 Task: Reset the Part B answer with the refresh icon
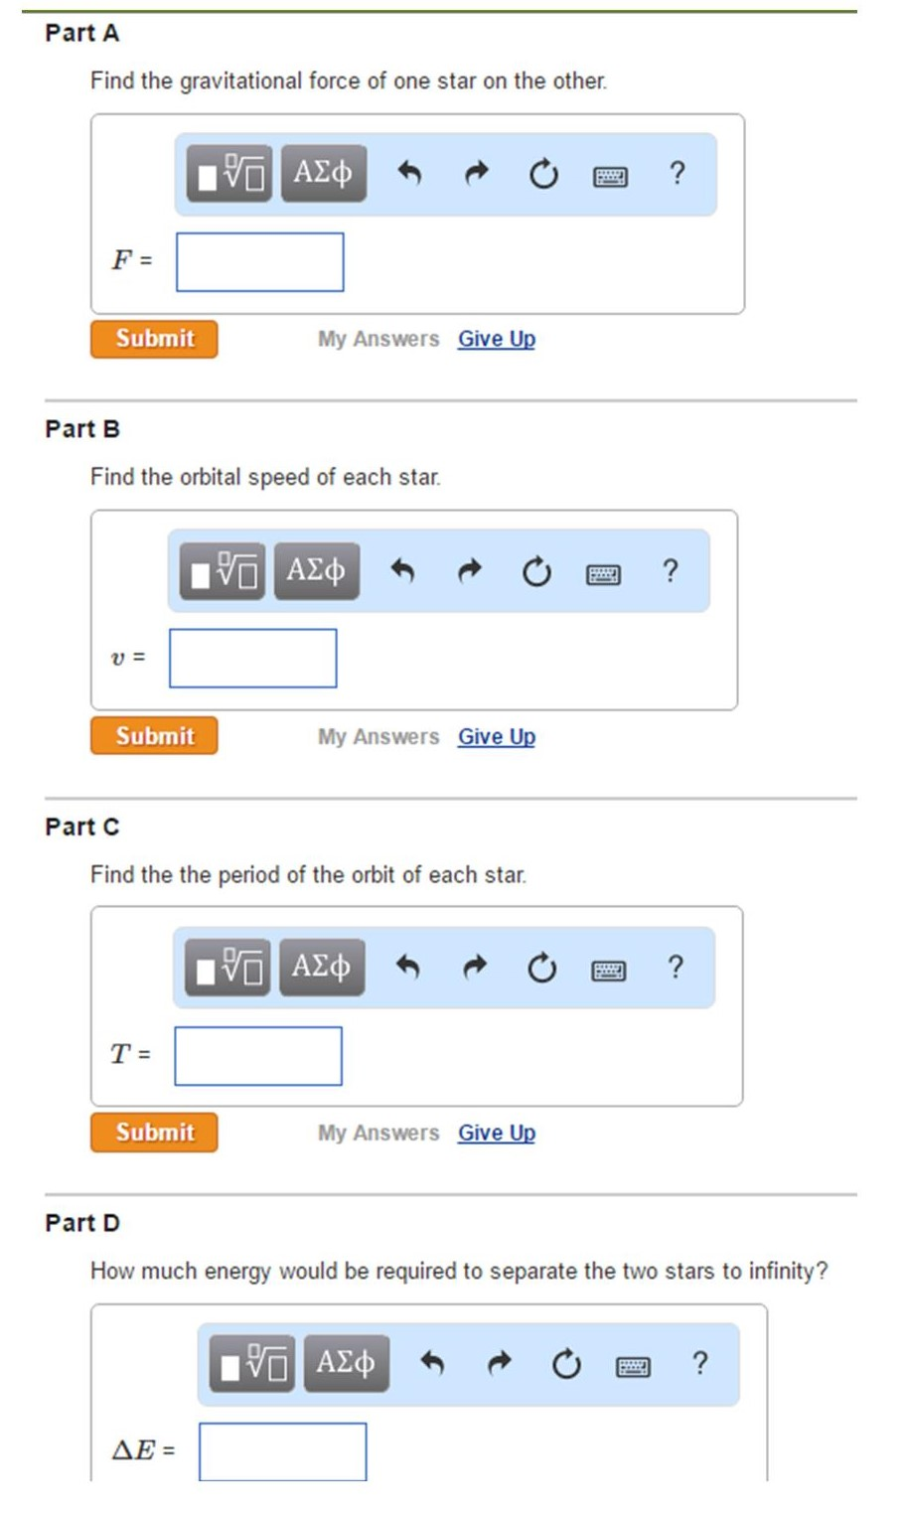click(535, 569)
